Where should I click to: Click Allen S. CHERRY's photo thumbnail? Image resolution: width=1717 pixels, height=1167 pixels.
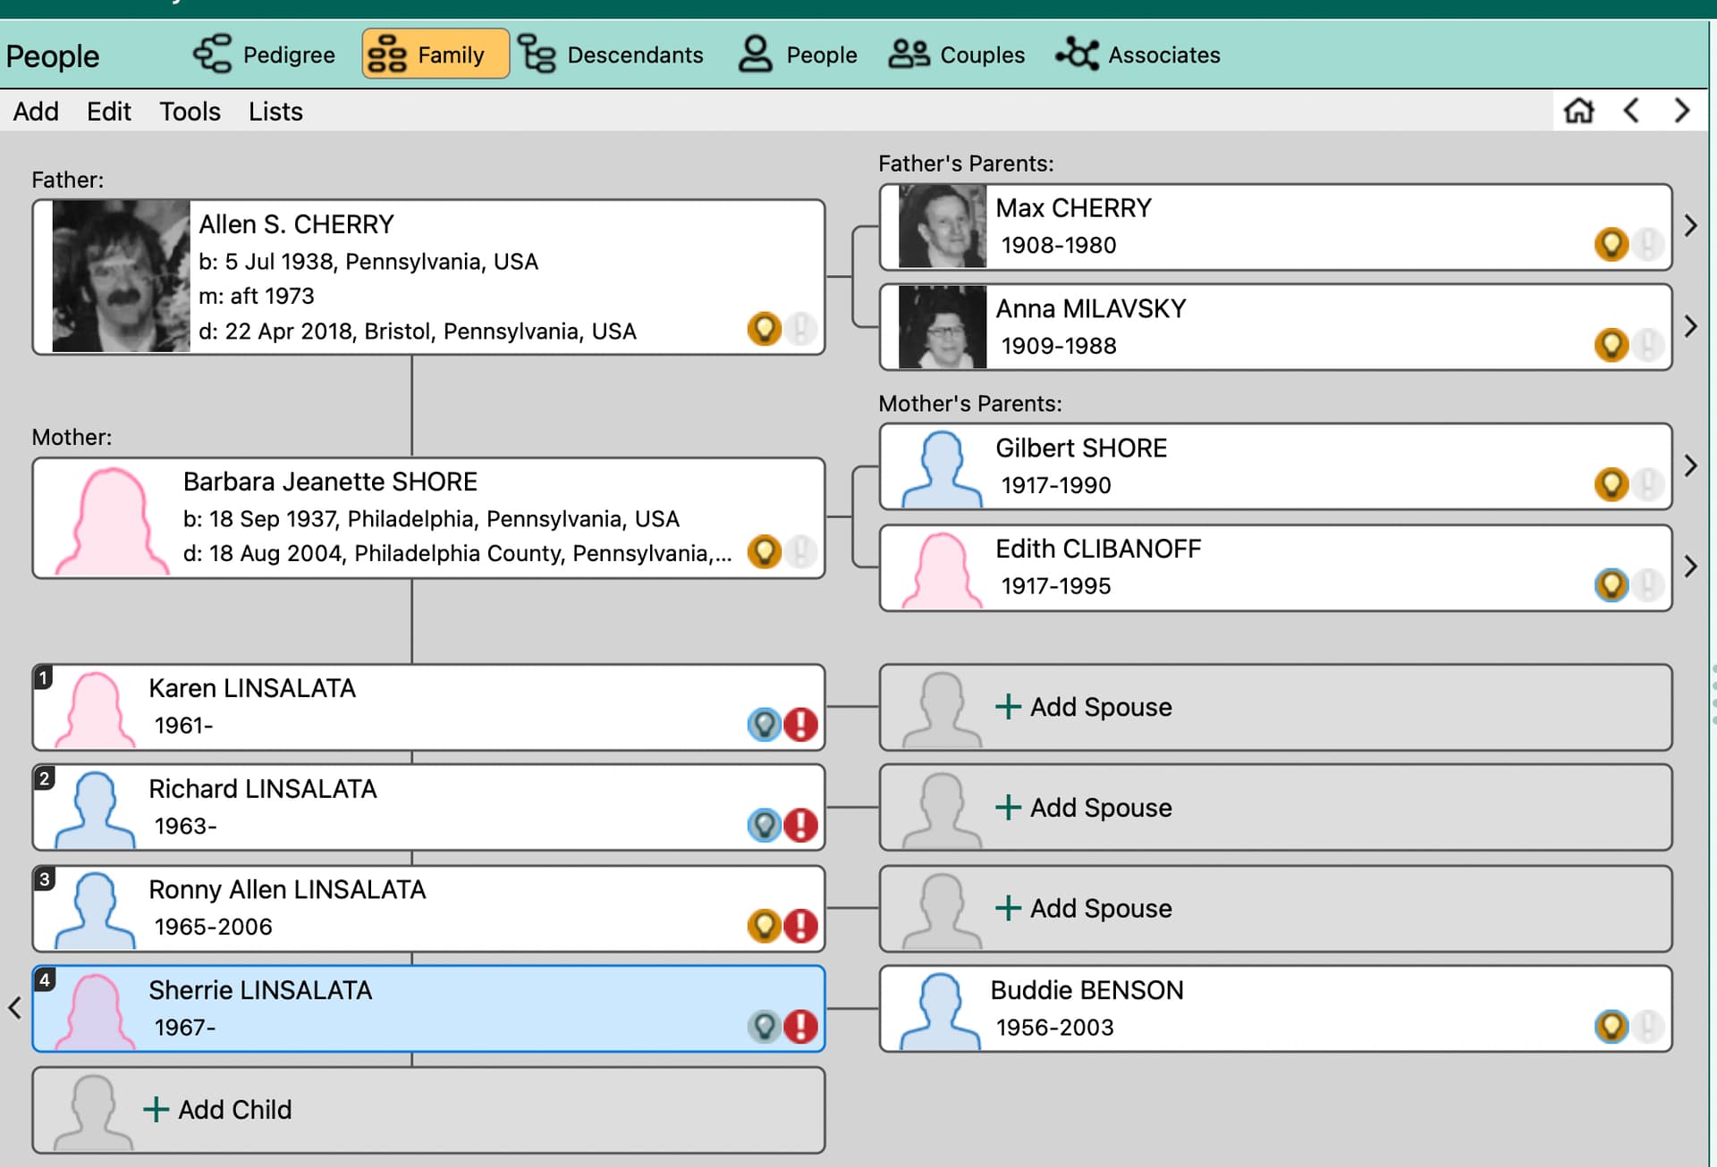point(121,276)
